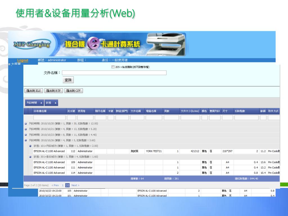Click the 雙面列印 column header
Image resolution: width=288 pixels, height=216 pixels.
215,111
